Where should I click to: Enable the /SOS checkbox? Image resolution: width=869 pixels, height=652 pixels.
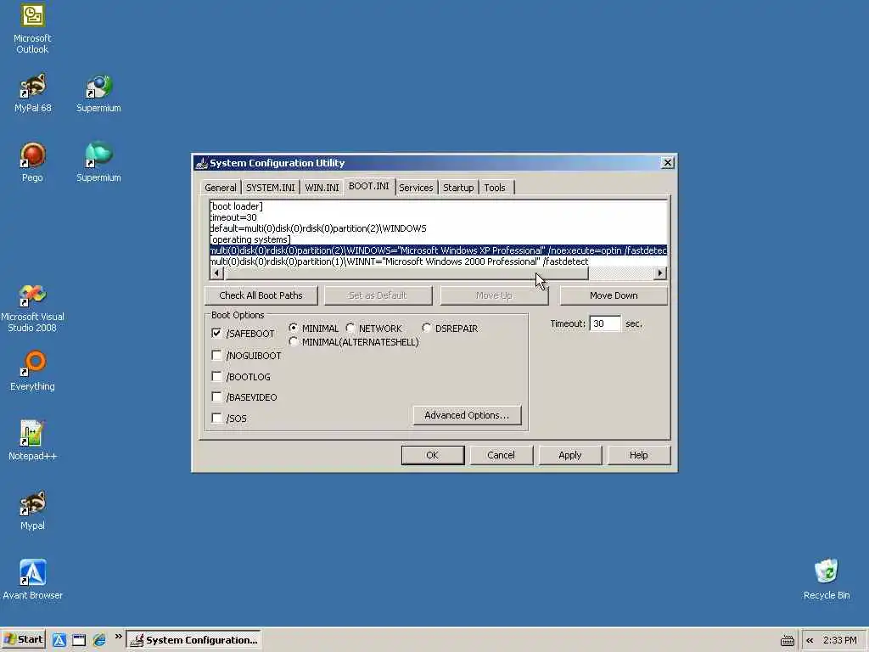click(216, 418)
